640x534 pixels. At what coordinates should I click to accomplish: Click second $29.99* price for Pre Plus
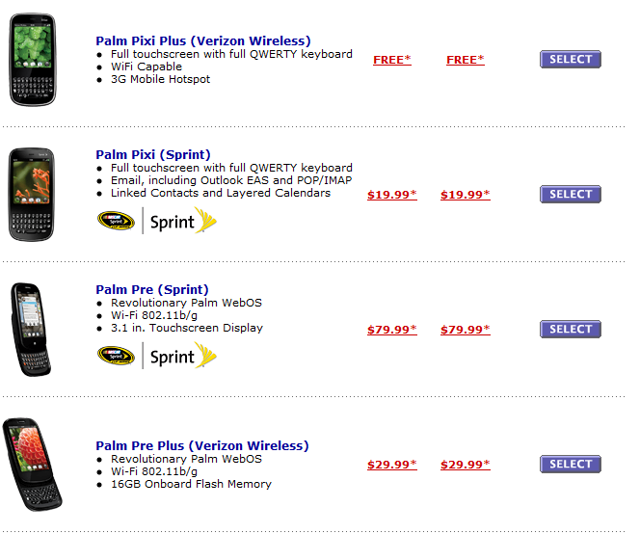(x=466, y=465)
